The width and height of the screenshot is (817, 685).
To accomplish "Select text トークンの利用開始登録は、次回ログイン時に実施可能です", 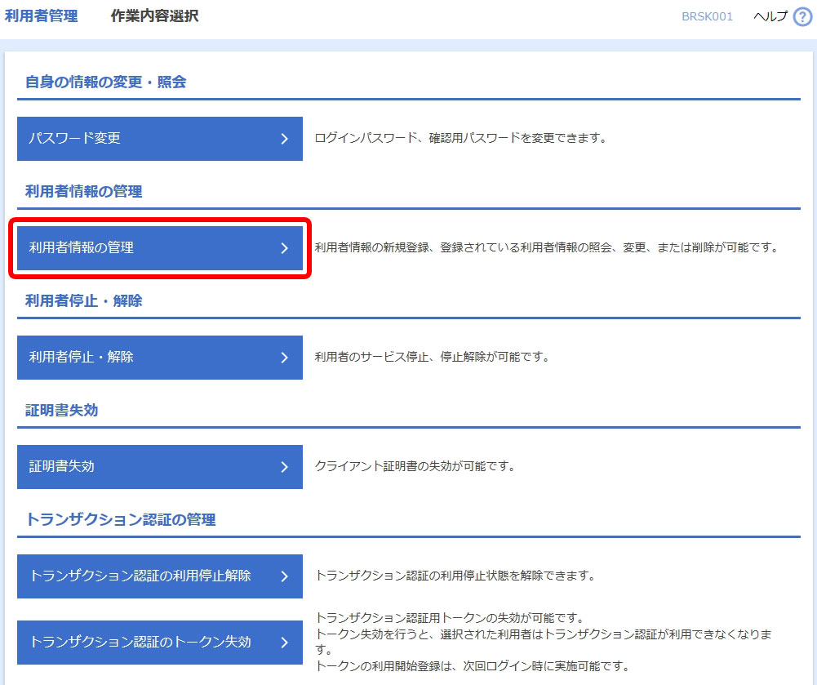I will tap(473, 666).
